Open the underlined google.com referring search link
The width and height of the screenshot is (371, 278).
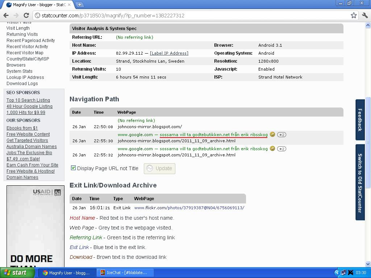pos(214,135)
